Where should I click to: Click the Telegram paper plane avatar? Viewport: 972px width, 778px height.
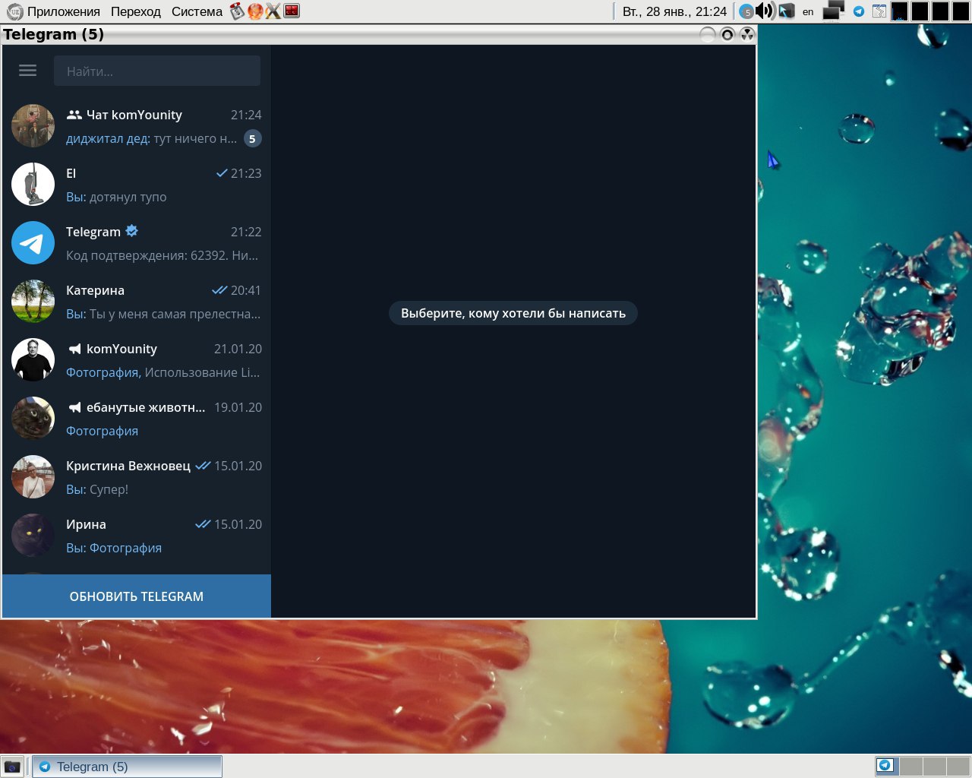33,243
